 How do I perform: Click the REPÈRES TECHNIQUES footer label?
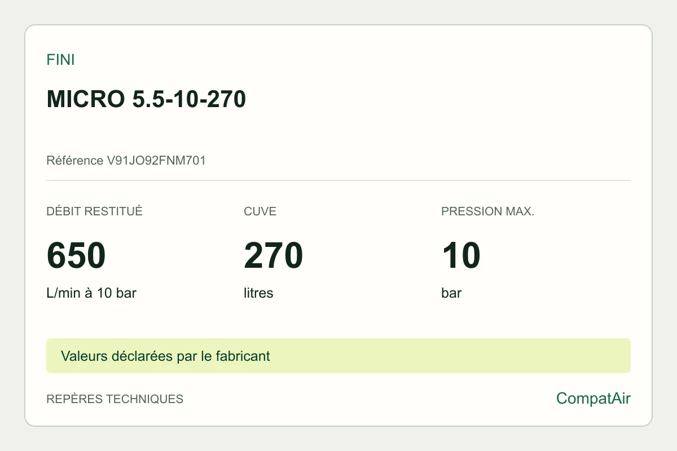115,399
